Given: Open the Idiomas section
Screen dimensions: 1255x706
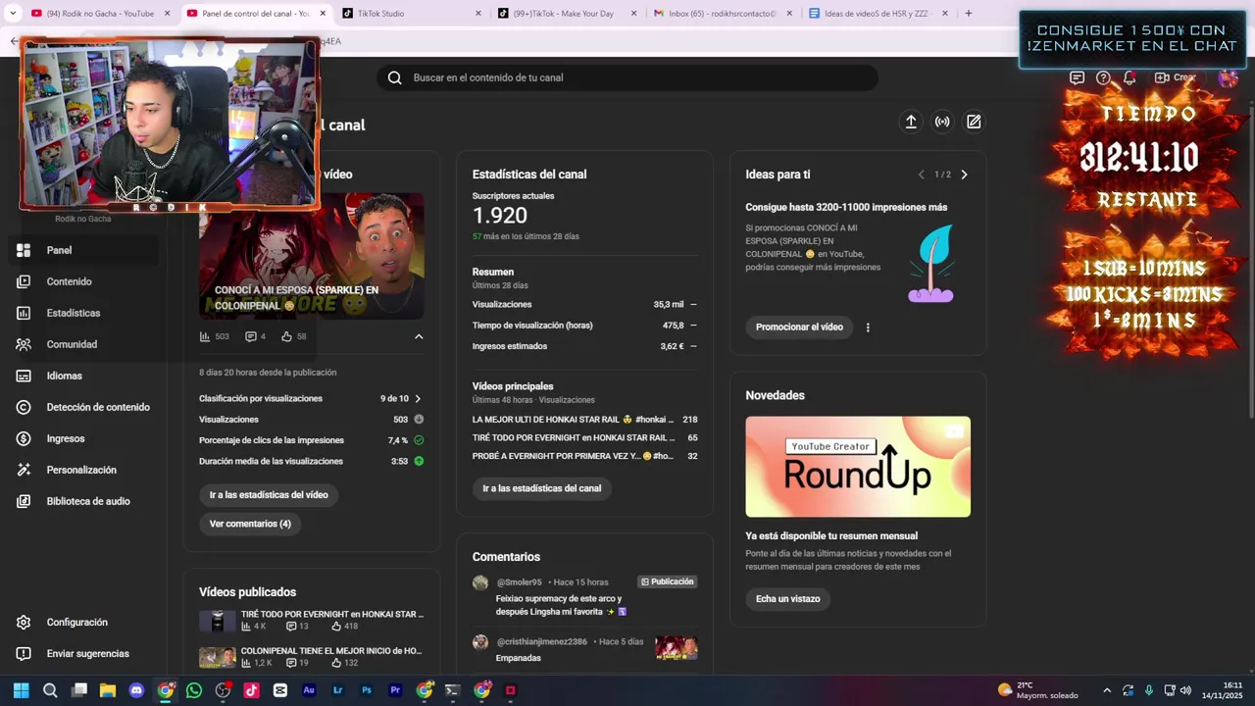Looking at the screenshot, I should point(83,376).
